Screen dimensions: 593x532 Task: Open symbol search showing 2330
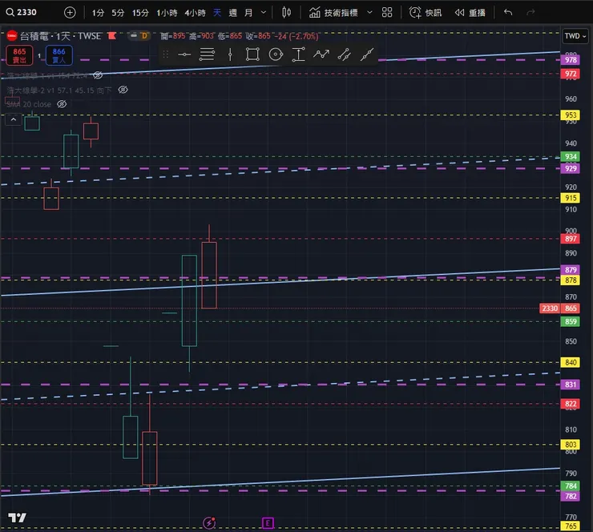22,13
